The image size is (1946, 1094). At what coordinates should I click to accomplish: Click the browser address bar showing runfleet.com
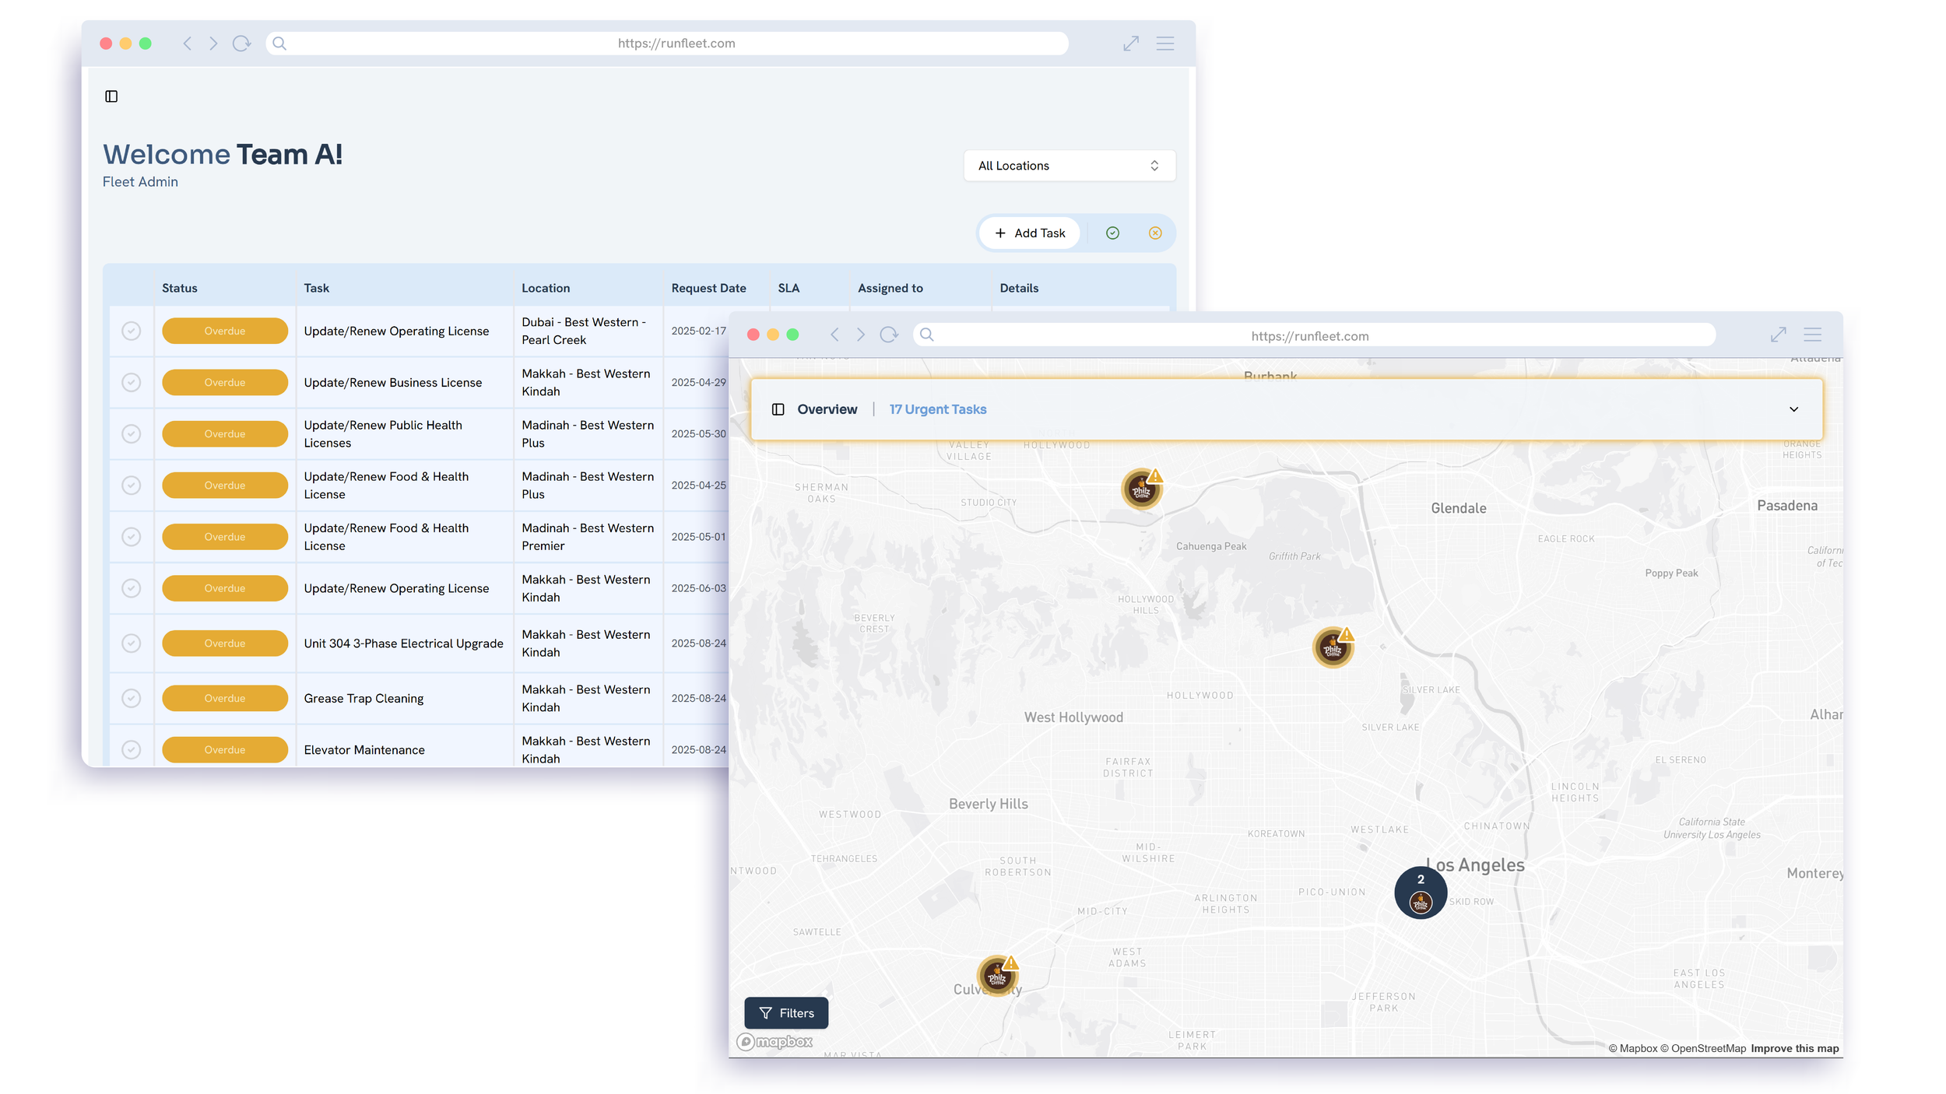pyautogui.click(x=1317, y=335)
